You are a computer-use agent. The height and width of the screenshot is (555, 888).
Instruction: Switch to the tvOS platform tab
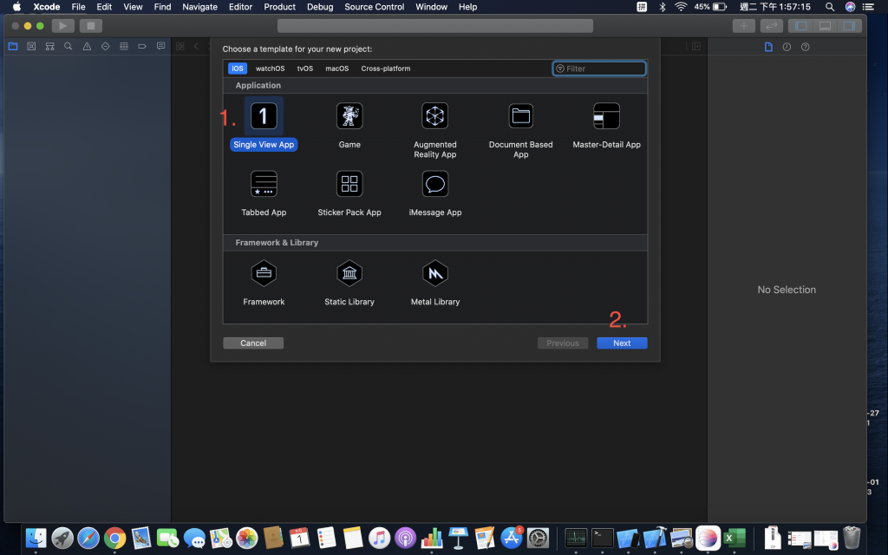305,69
